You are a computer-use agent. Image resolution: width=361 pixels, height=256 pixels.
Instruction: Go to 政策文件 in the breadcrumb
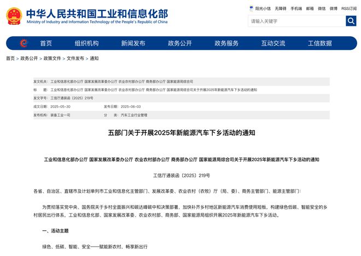click(x=52, y=59)
